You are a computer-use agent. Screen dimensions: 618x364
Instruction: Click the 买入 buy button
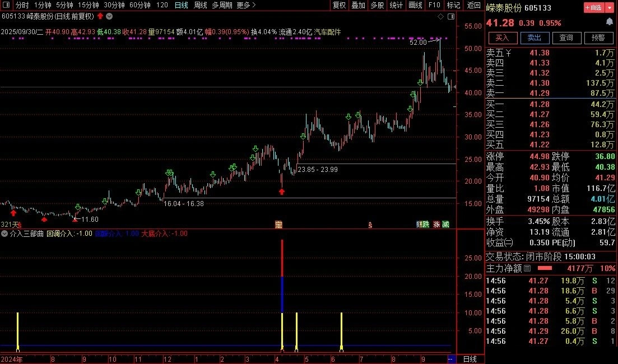pyautogui.click(x=503, y=38)
